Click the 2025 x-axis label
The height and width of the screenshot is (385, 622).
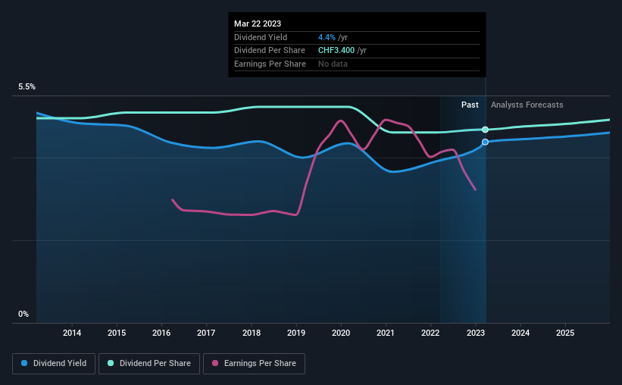point(565,333)
